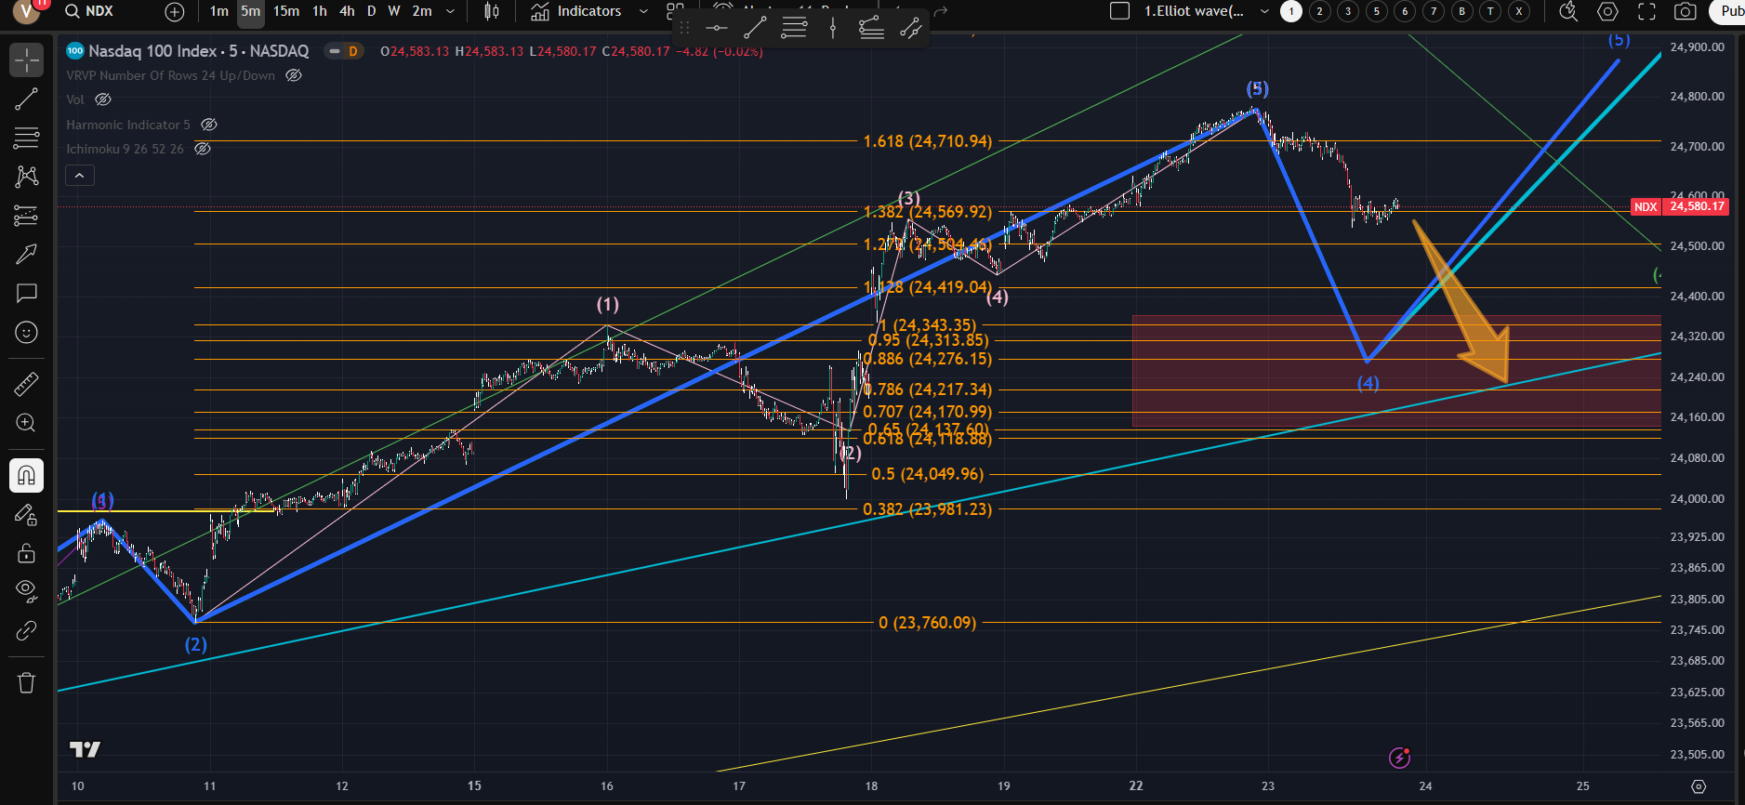Open the Indicators dialog
The height and width of the screenshot is (805, 1745).
tap(576, 11)
